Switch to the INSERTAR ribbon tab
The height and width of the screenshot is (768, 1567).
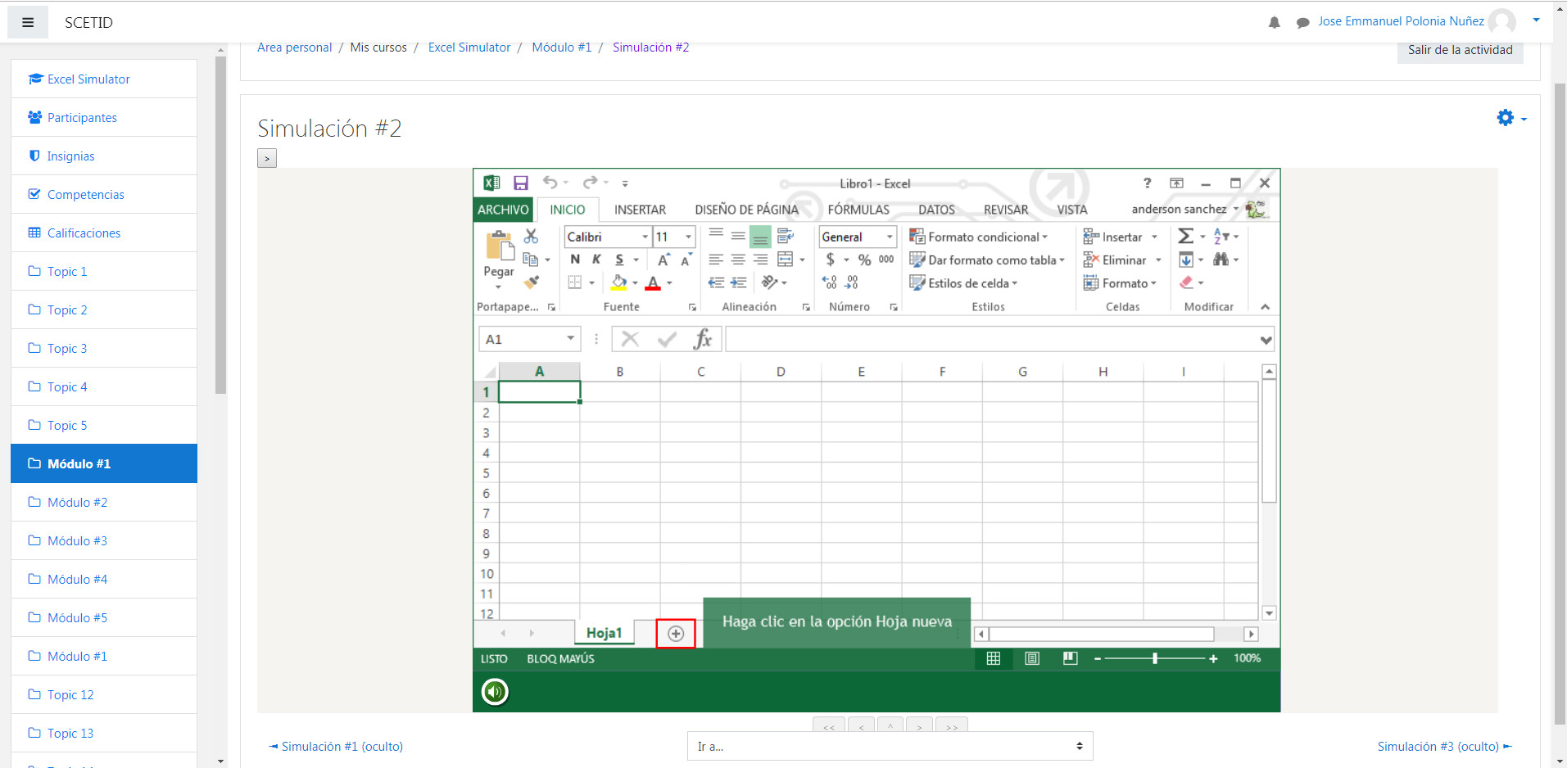[x=640, y=210]
